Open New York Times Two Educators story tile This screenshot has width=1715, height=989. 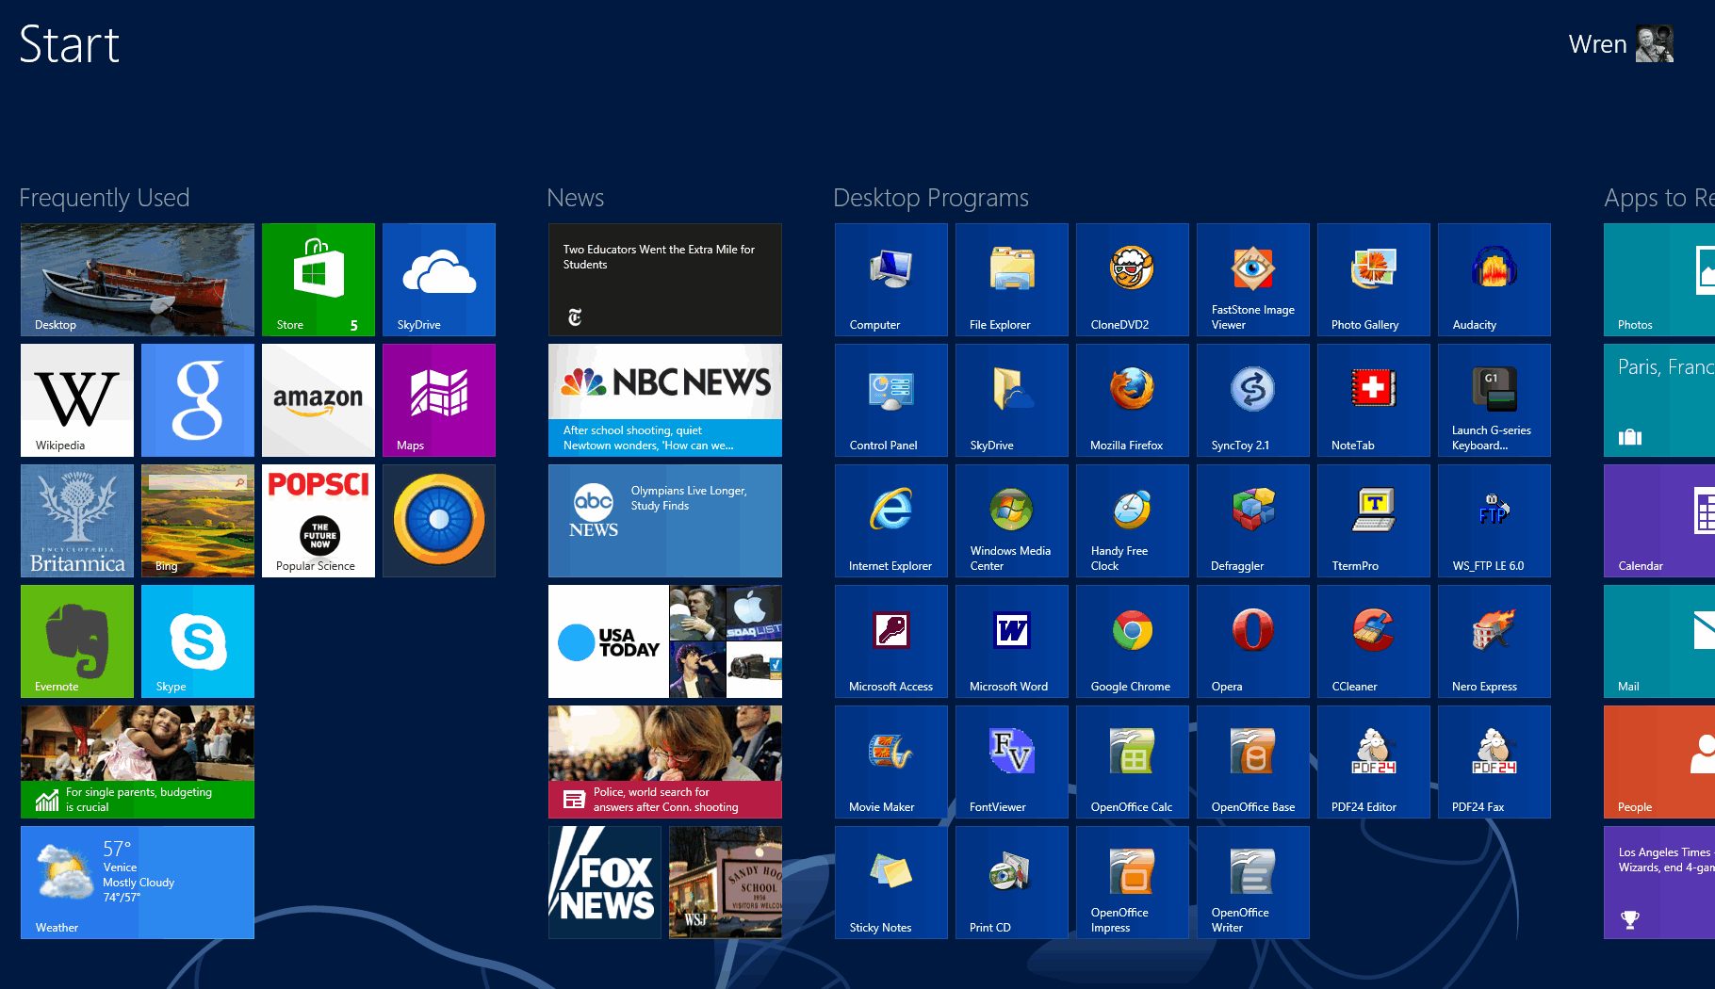665,280
